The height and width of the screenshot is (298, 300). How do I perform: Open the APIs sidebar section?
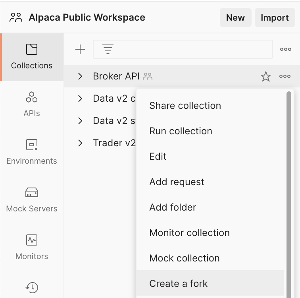tap(32, 104)
